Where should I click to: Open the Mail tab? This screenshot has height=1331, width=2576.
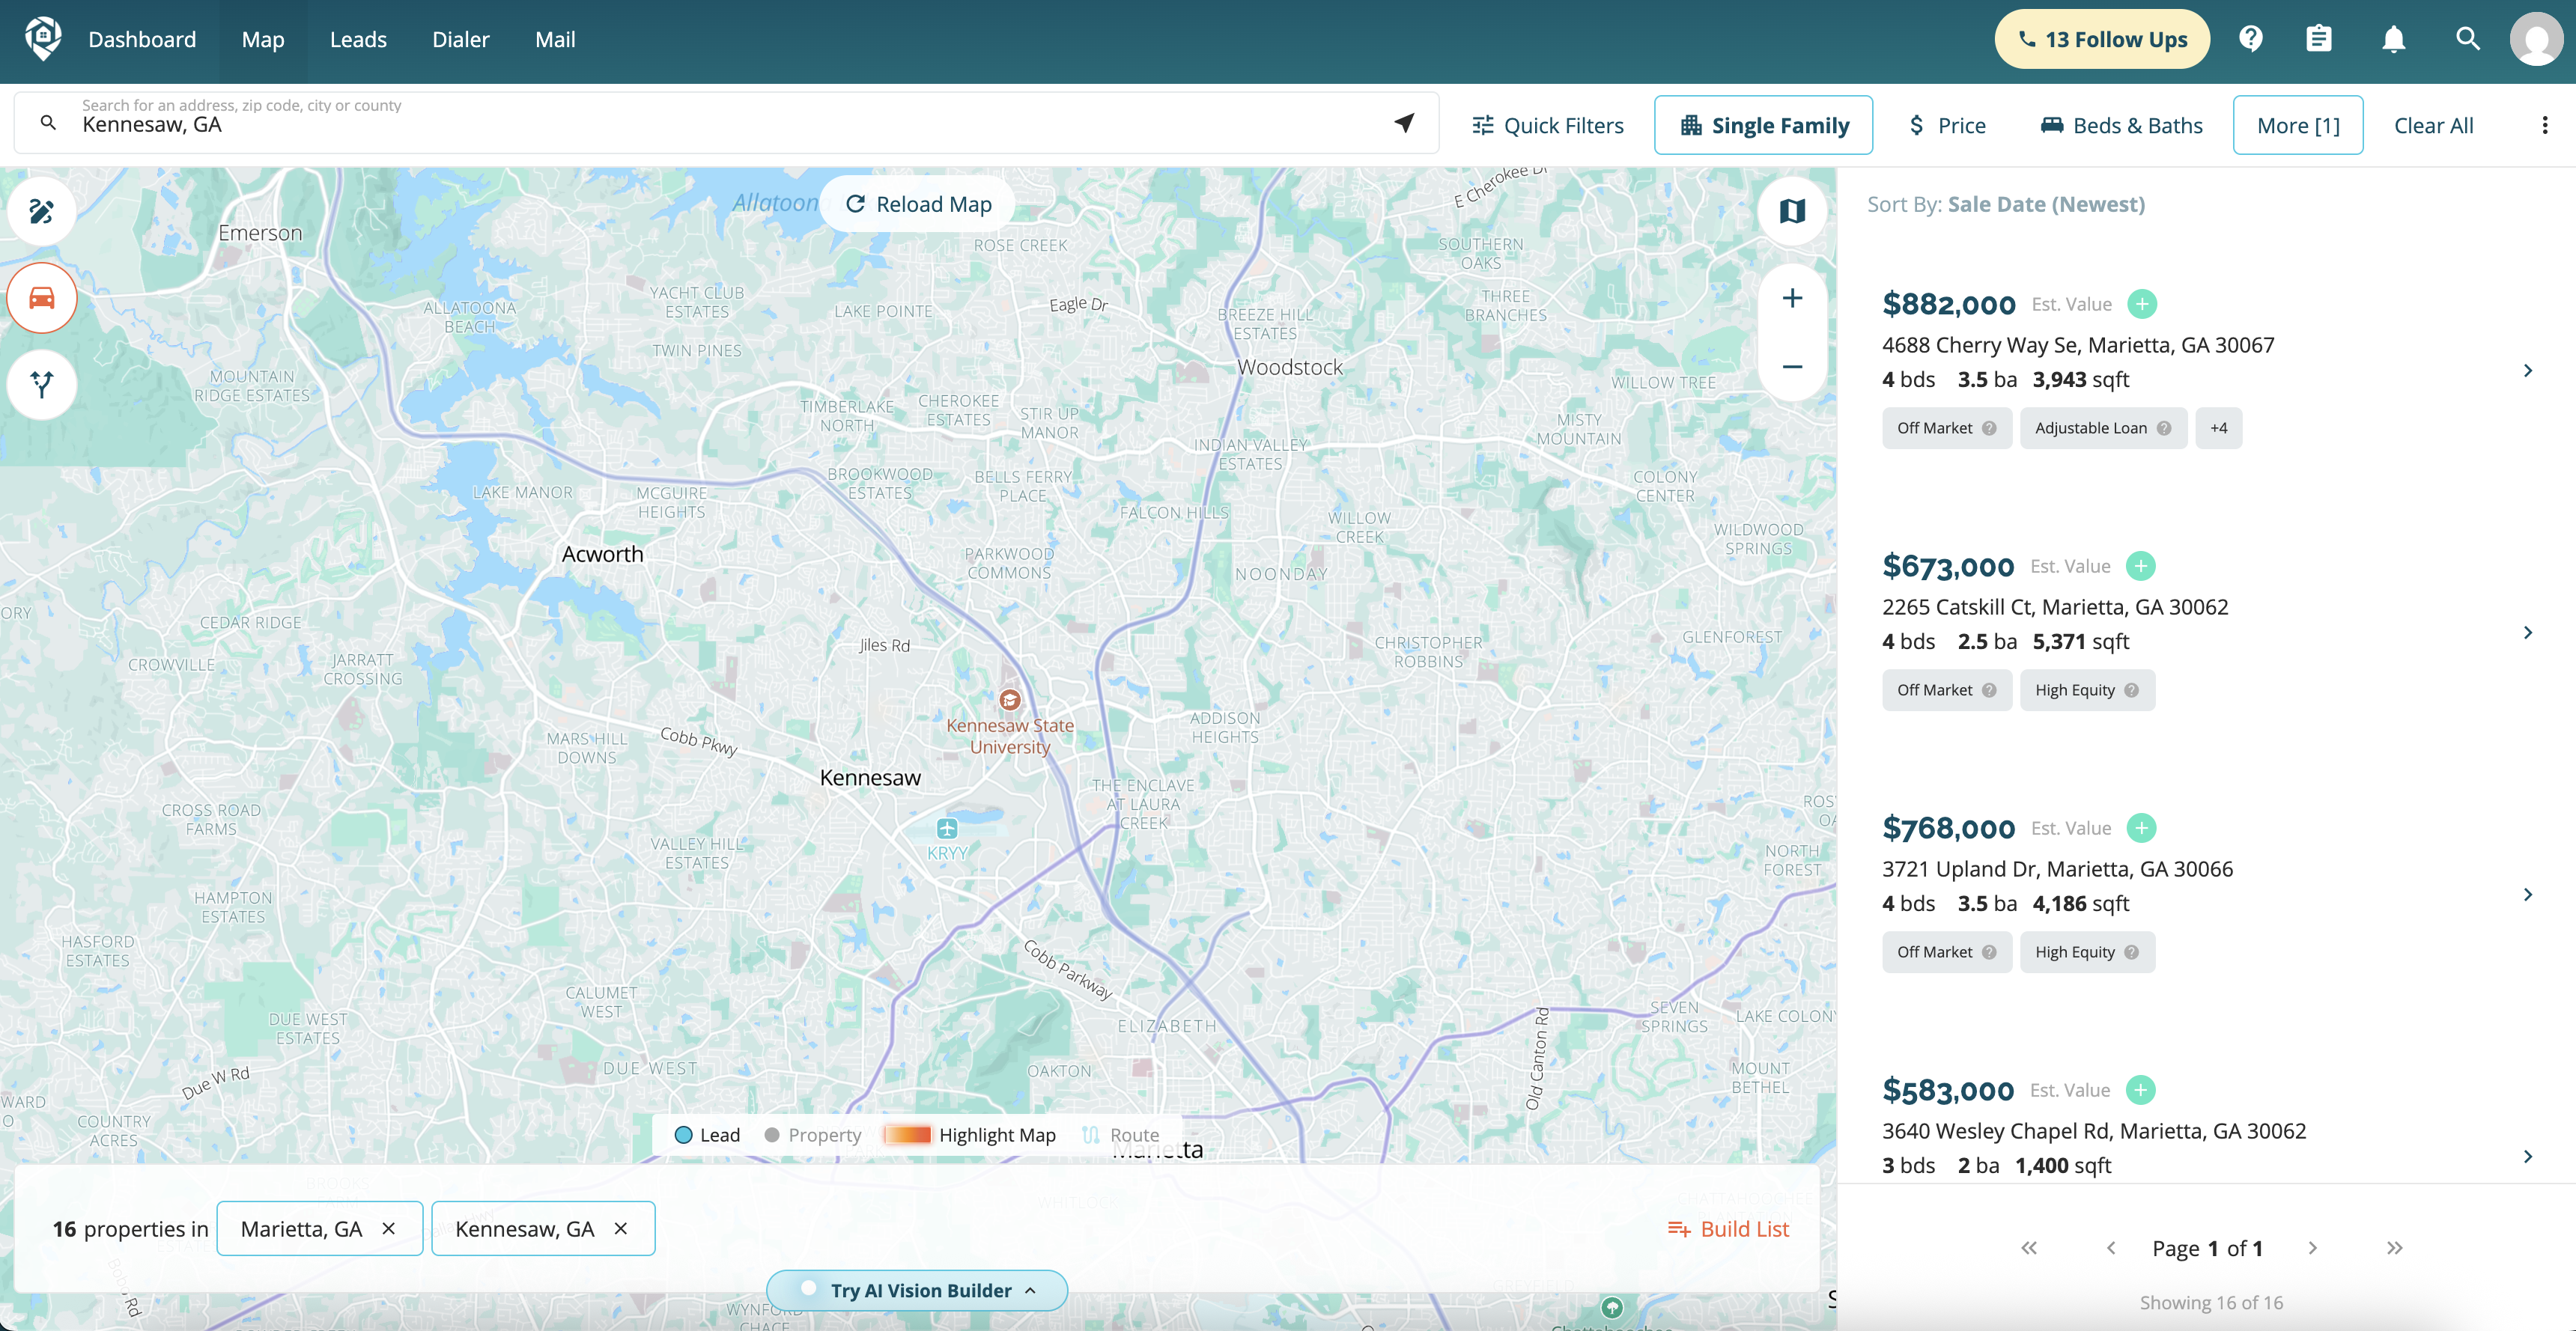[555, 39]
